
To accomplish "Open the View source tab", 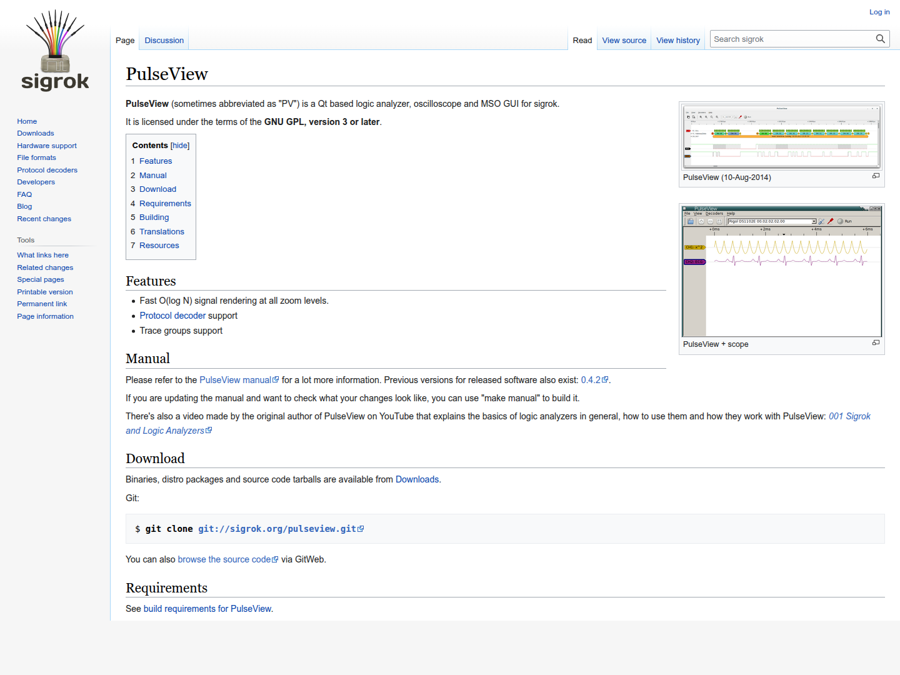I will coord(624,40).
